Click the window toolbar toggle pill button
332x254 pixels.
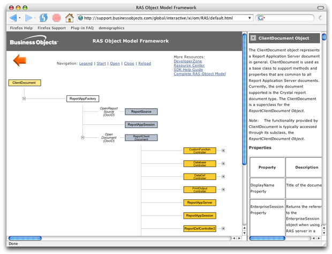click(321, 8)
